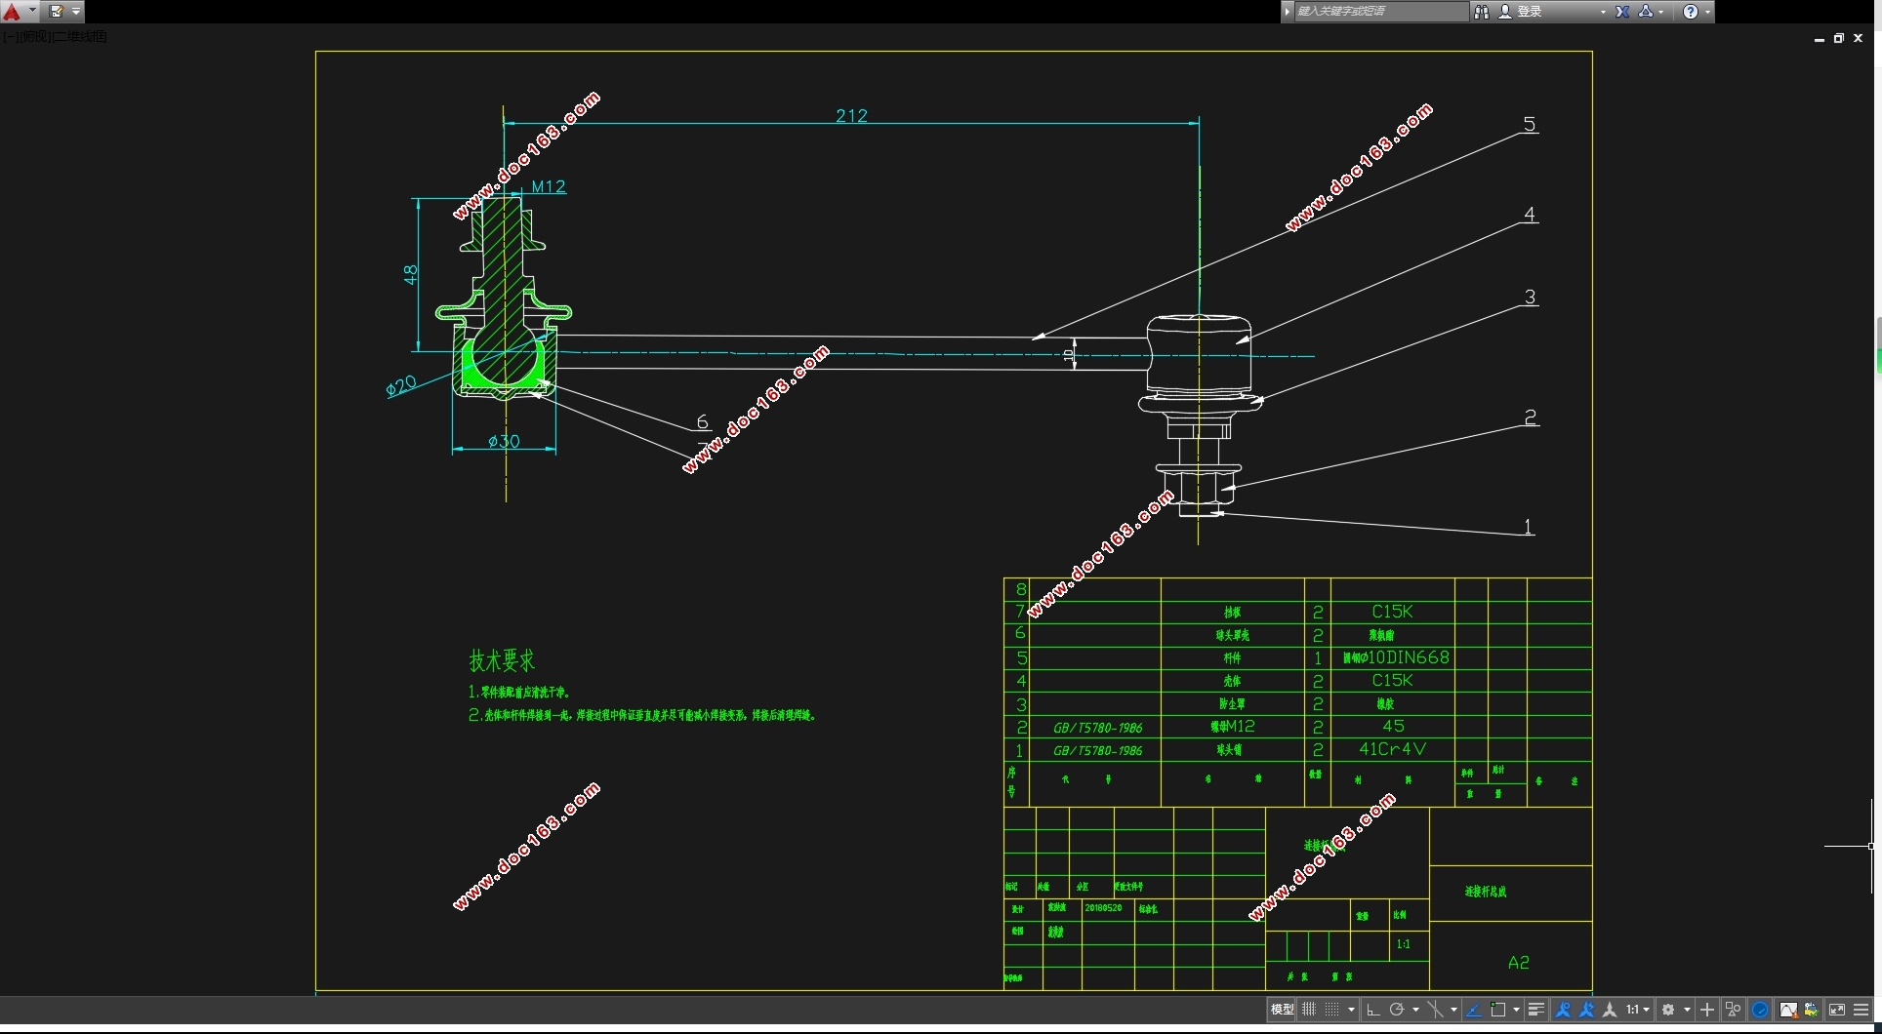Toggle ortho mode in status bar

[x=1373, y=1010]
